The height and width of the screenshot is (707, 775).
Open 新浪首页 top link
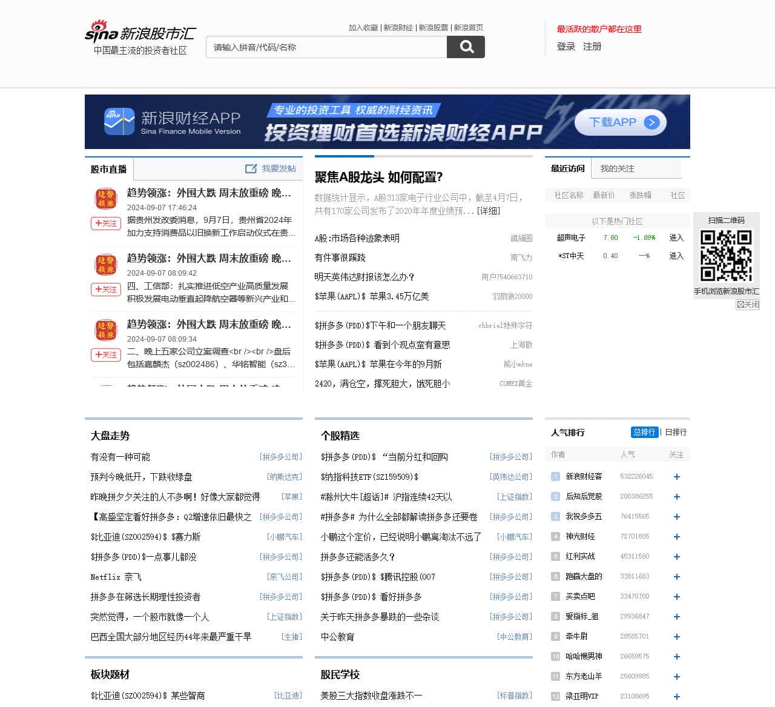coord(469,28)
